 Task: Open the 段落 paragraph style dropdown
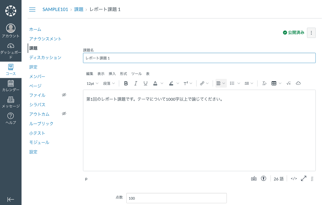pyautogui.click(x=109, y=83)
